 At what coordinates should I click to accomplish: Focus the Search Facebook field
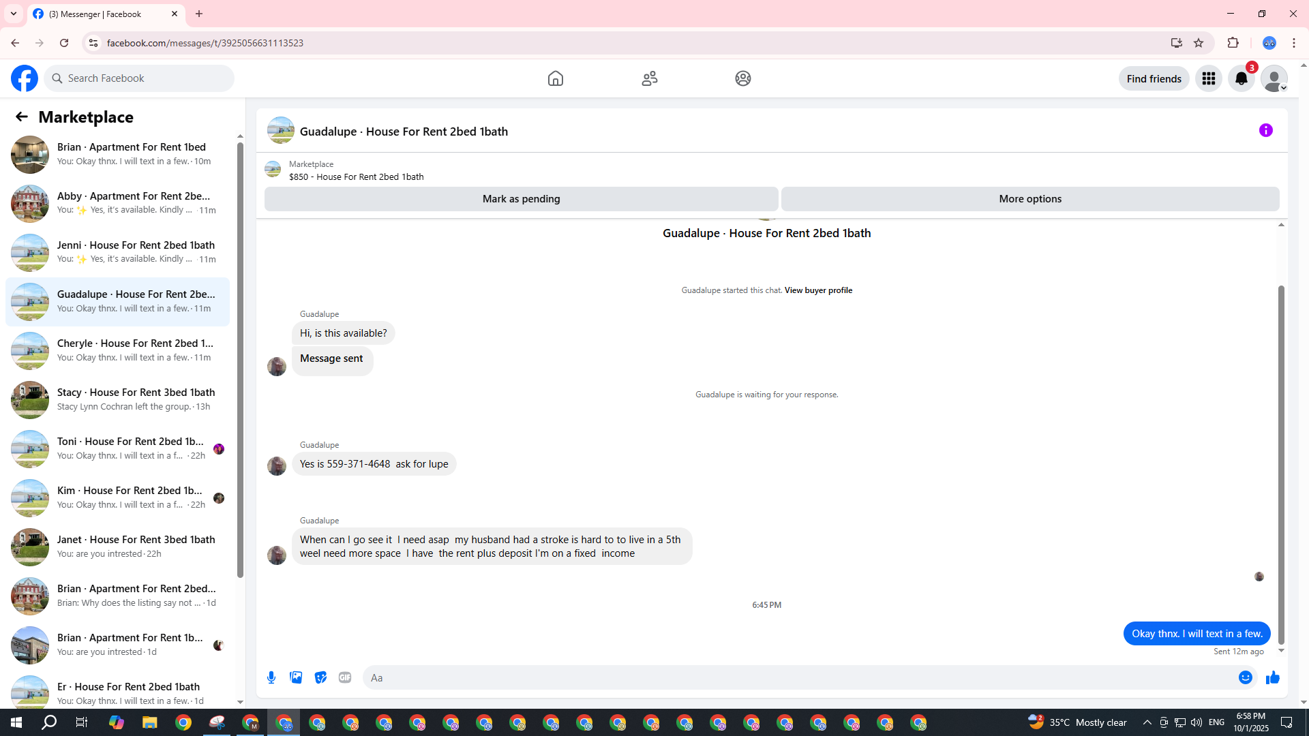point(139,78)
